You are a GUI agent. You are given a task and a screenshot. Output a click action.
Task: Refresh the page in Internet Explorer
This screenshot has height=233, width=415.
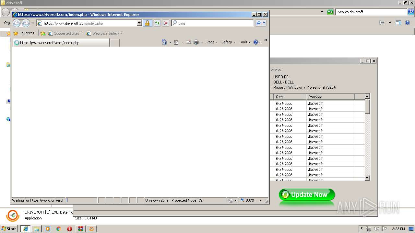click(157, 23)
